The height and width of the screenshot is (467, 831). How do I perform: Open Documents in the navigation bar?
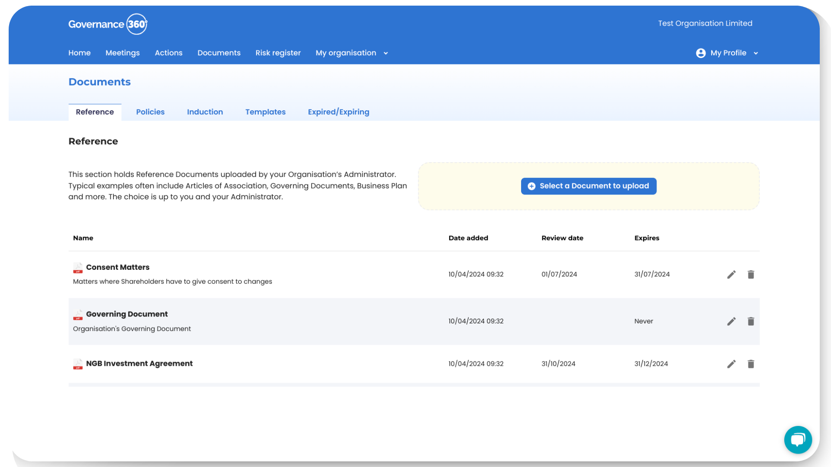tap(219, 53)
